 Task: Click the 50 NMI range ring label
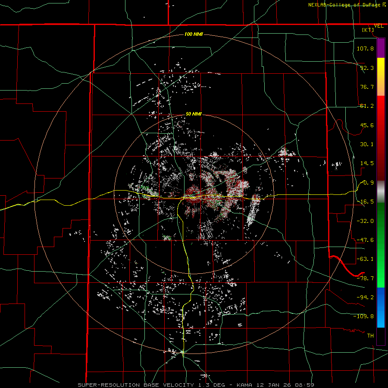click(x=194, y=114)
